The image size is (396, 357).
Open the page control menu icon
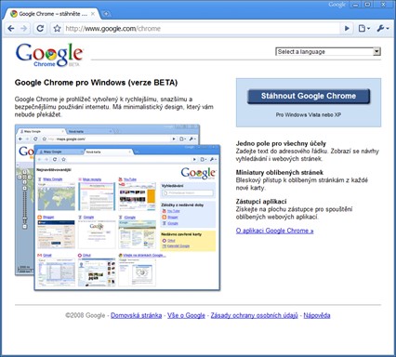click(364, 29)
